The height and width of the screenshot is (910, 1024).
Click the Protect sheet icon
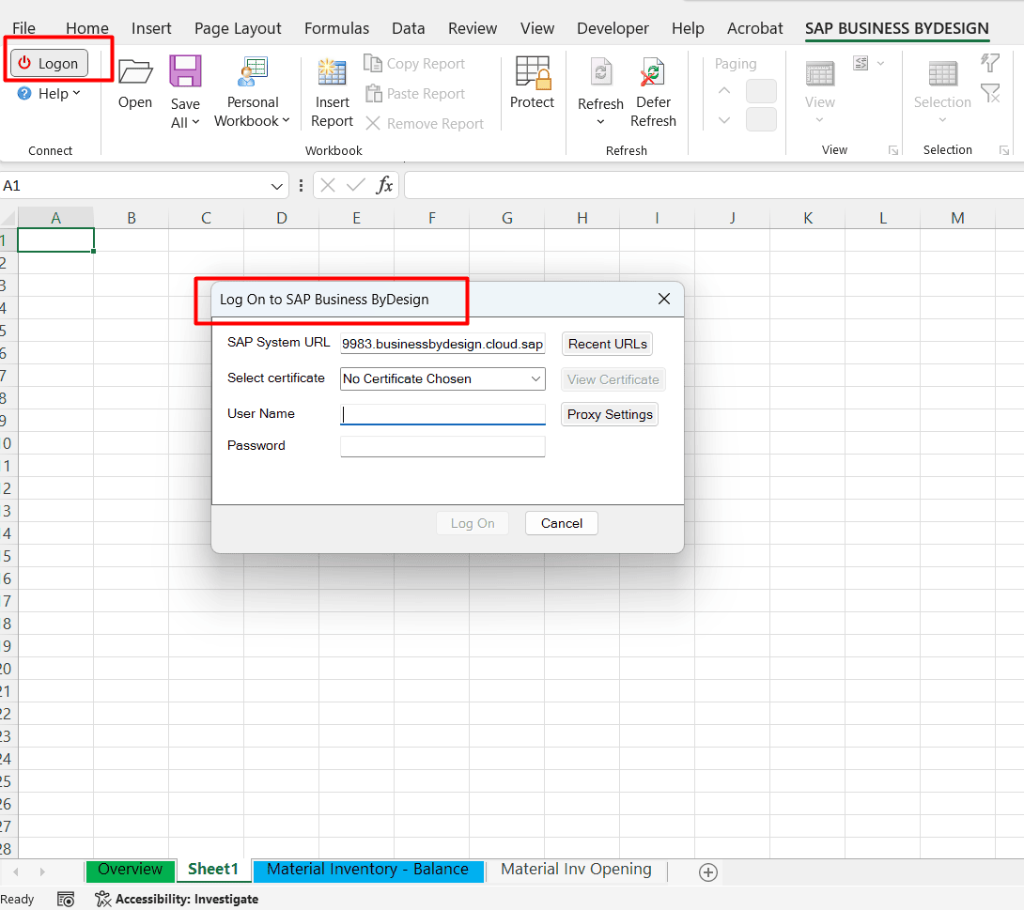[533, 73]
